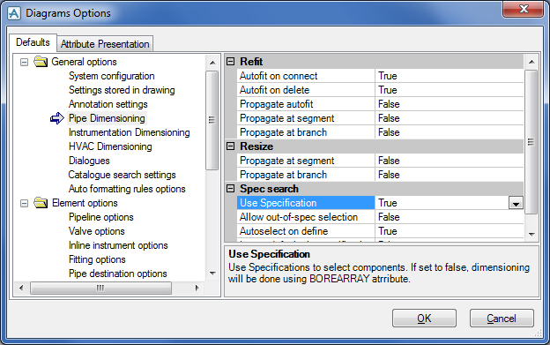Click the General options folder icon
Viewport: 550px width, 345px height.
(x=41, y=62)
